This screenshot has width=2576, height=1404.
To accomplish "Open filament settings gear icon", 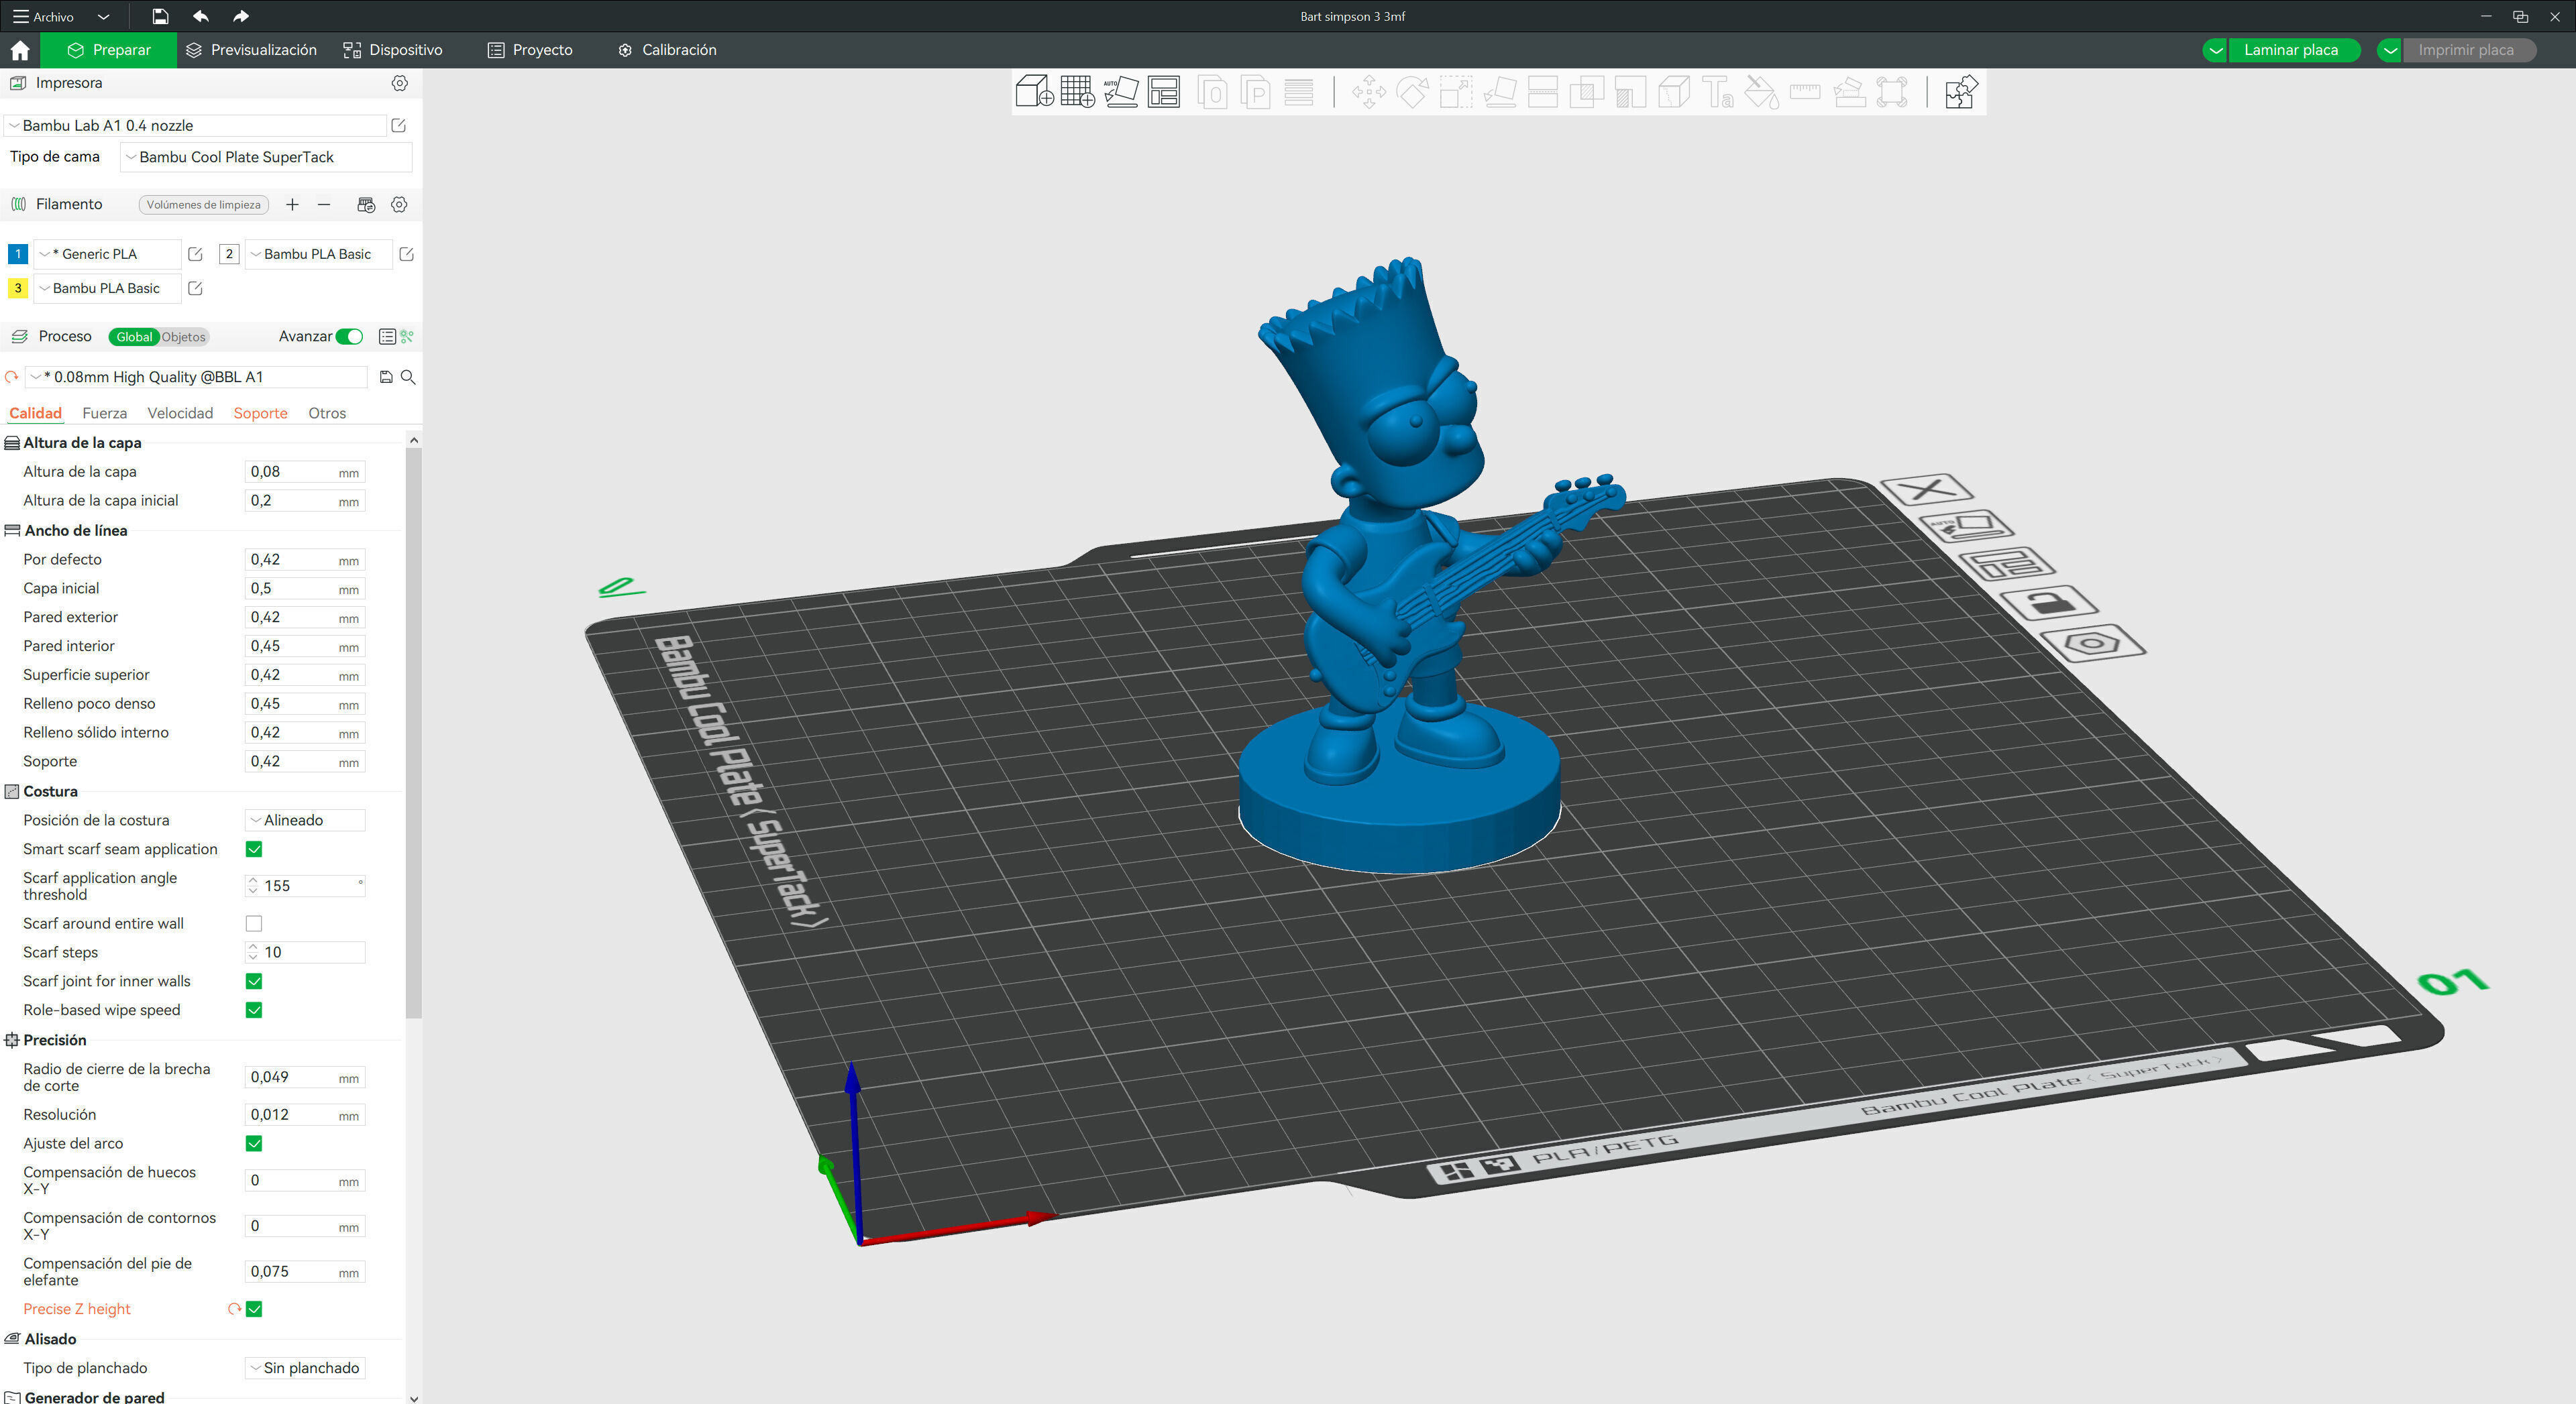I will (x=399, y=205).
